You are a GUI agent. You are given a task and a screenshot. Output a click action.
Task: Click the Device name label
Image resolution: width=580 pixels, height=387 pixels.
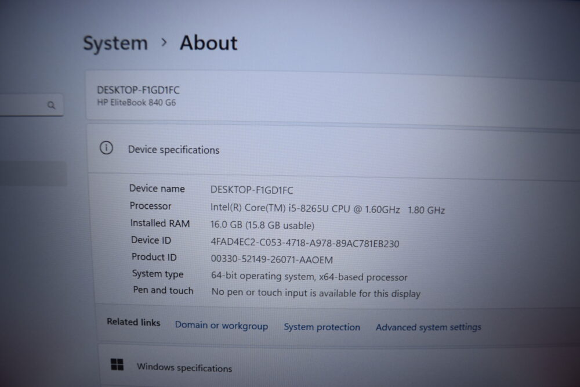point(157,189)
